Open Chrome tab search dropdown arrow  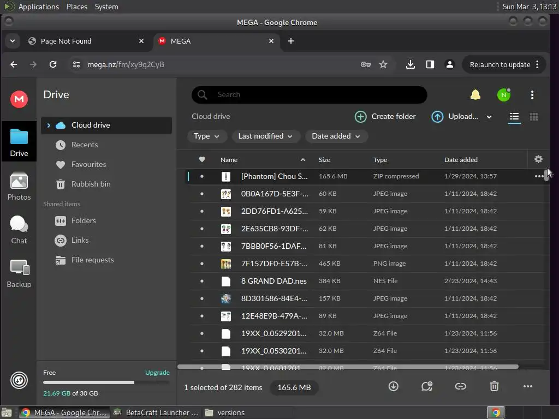point(13,41)
